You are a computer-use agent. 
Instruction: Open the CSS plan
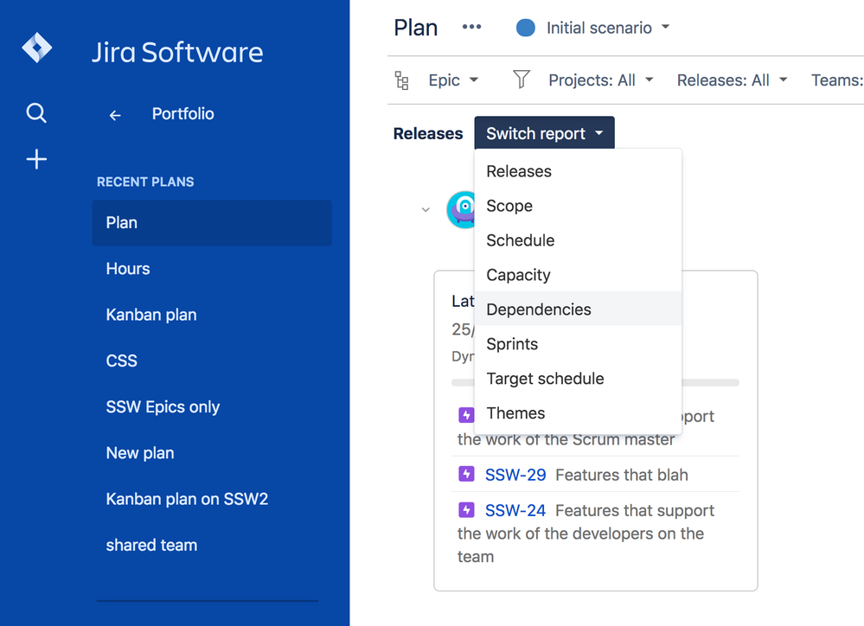(x=212, y=361)
